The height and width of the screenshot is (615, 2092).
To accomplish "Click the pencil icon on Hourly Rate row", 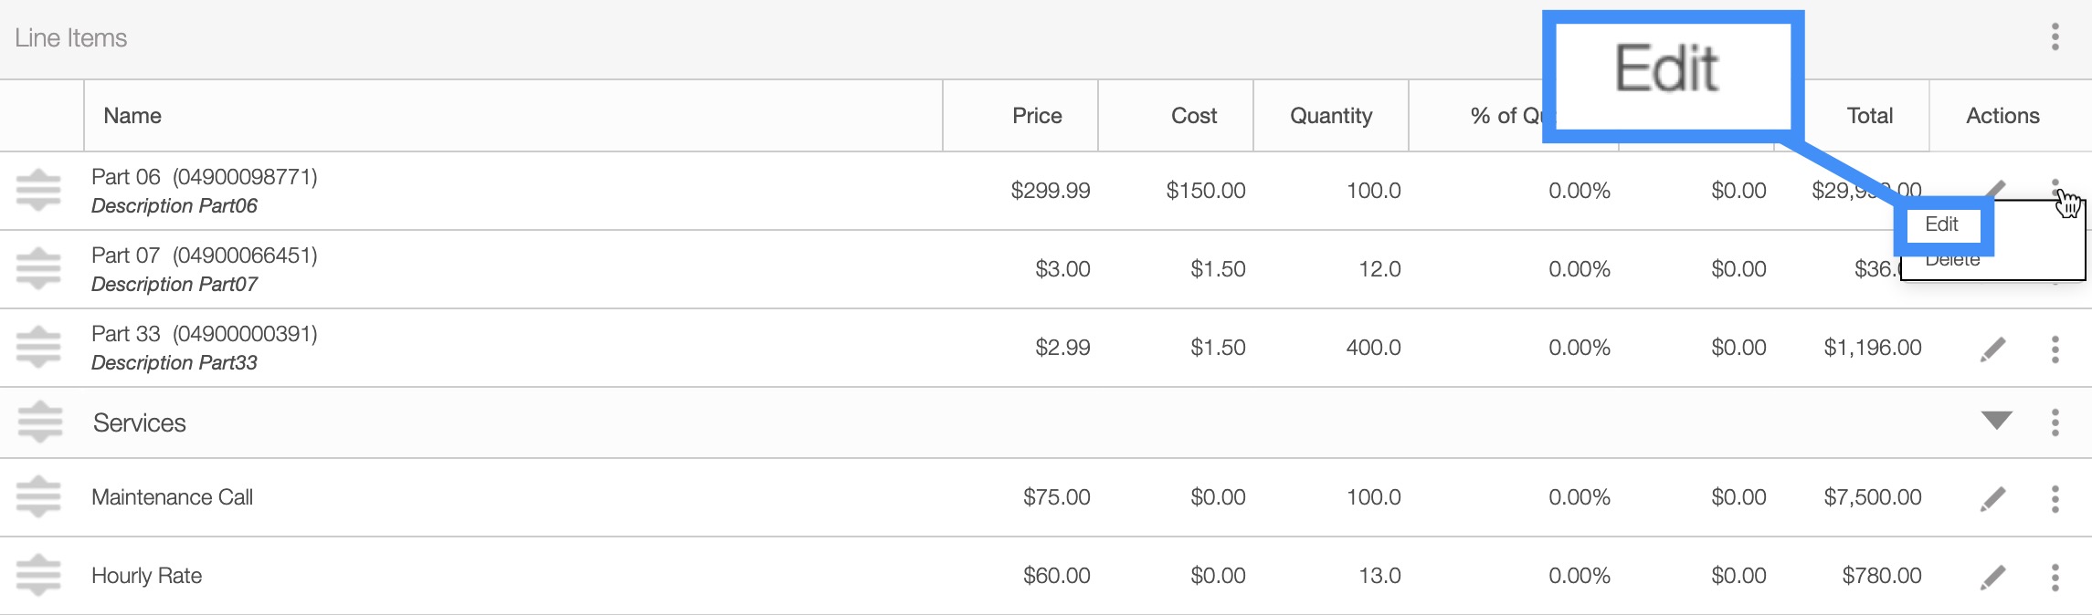I will click(1992, 577).
